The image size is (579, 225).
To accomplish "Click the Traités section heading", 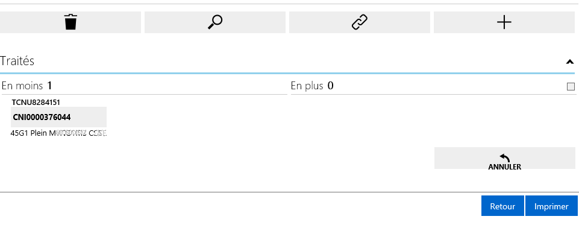I will pyautogui.click(x=17, y=61).
